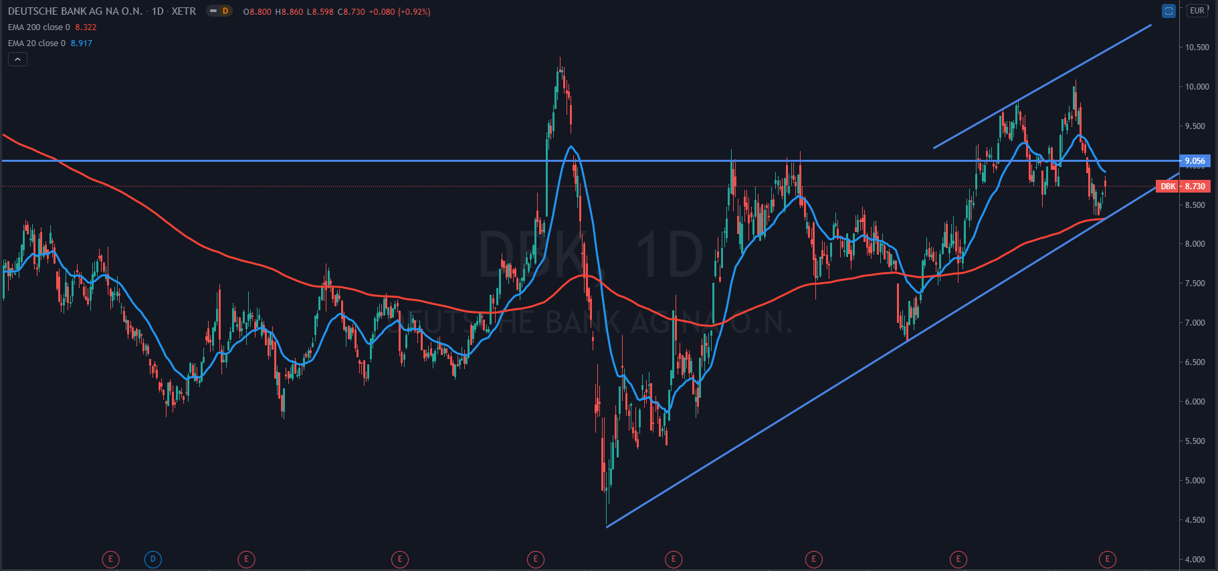Click the blue frame icon beside EUR
Viewport: 1218px width, 571px height.
click(1169, 11)
